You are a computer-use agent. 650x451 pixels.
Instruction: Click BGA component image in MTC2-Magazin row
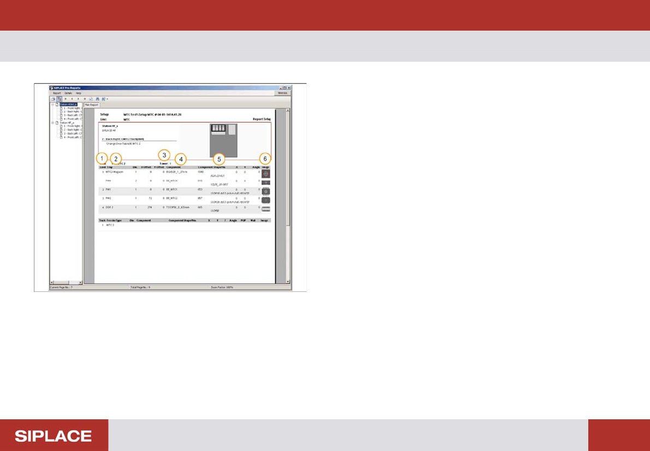pyautogui.click(x=266, y=174)
